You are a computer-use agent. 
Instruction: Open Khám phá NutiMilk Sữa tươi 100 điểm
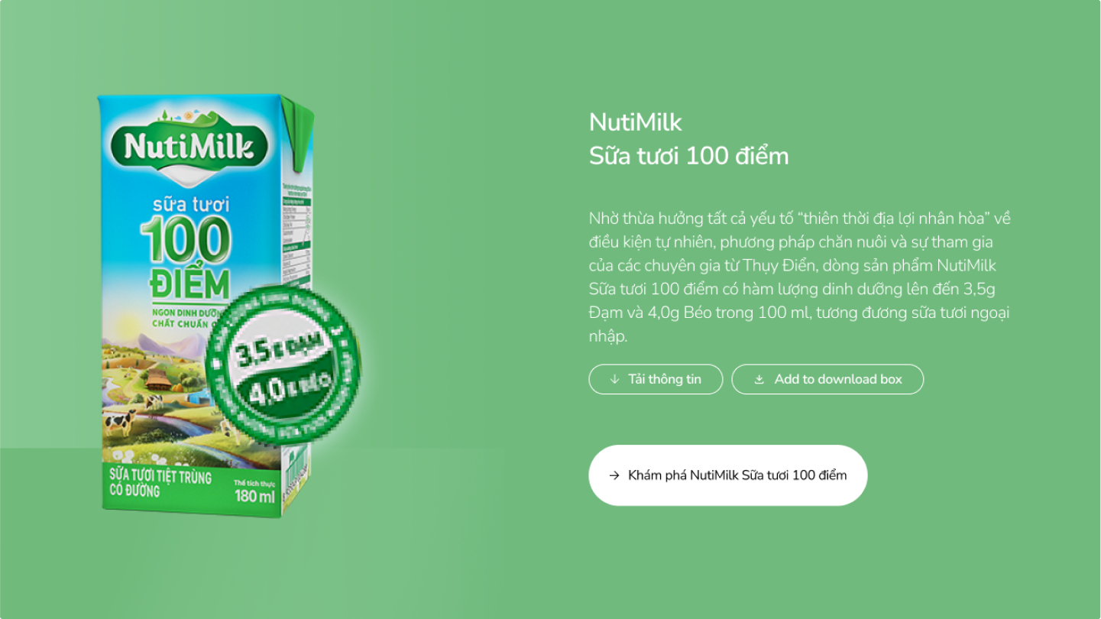(x=728, y=475)
